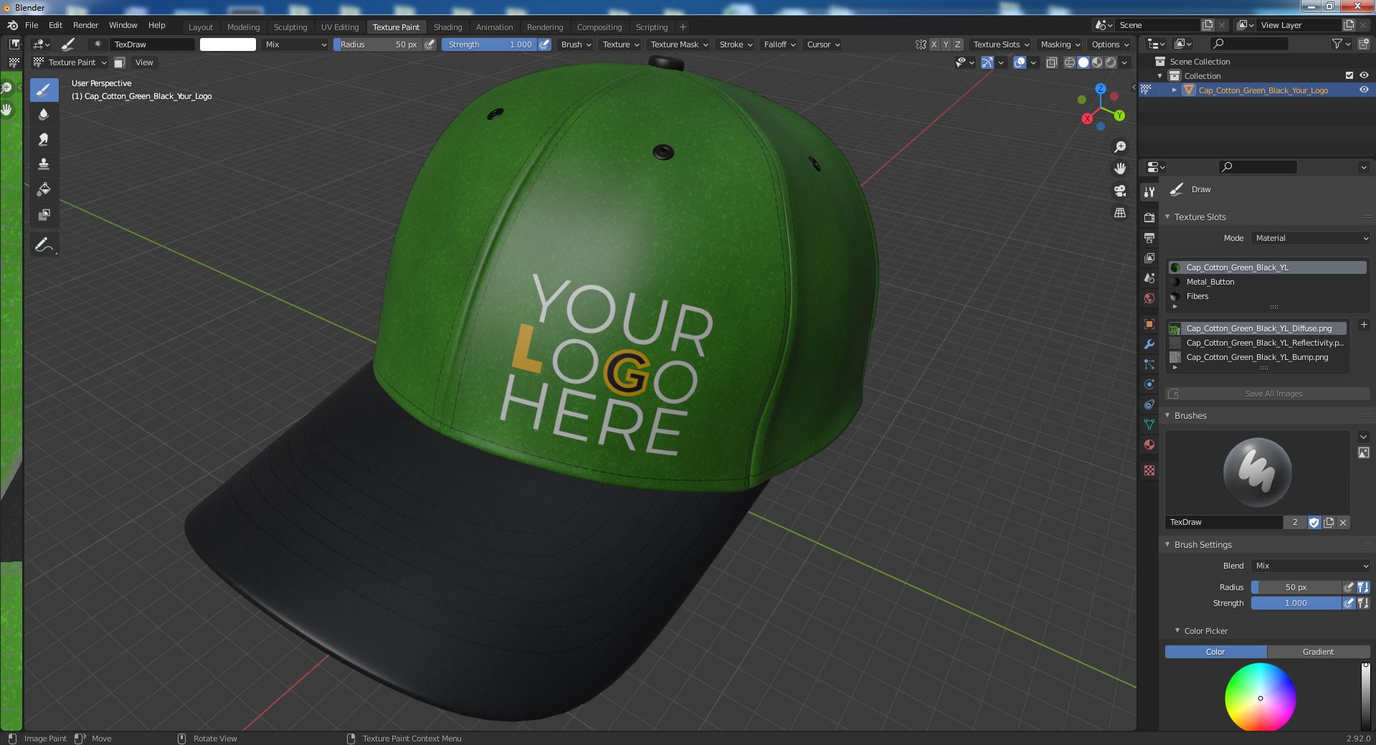
Task: Switch perspective/orthographic grid icon
Action: (x=1119, y=213)
